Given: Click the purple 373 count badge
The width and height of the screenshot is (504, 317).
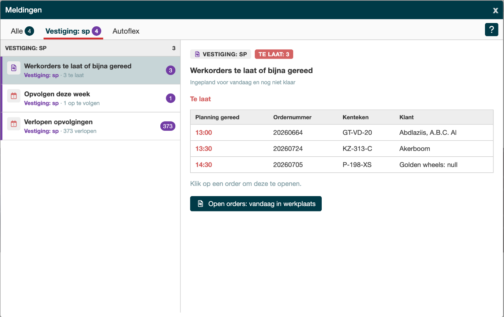Looking at the screenshot, I should (x=168, y=126).
